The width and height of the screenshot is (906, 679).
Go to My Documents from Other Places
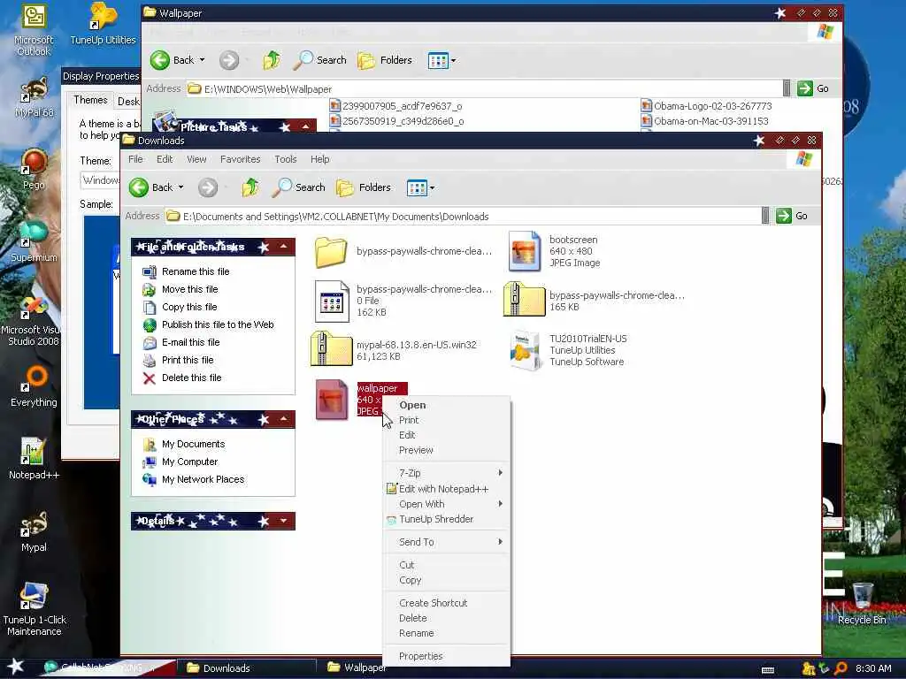click(193, 444)
